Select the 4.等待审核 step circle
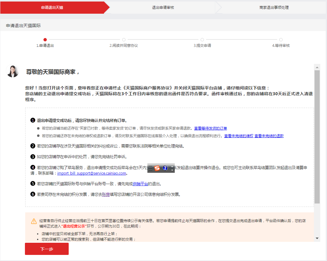Image resolution: width=327 pixels, height=261 pixels. (x=281, y=40)
